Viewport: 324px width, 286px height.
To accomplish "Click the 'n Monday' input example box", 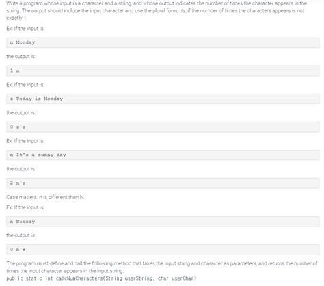I will pyautogui.click(x=163, y=42).
